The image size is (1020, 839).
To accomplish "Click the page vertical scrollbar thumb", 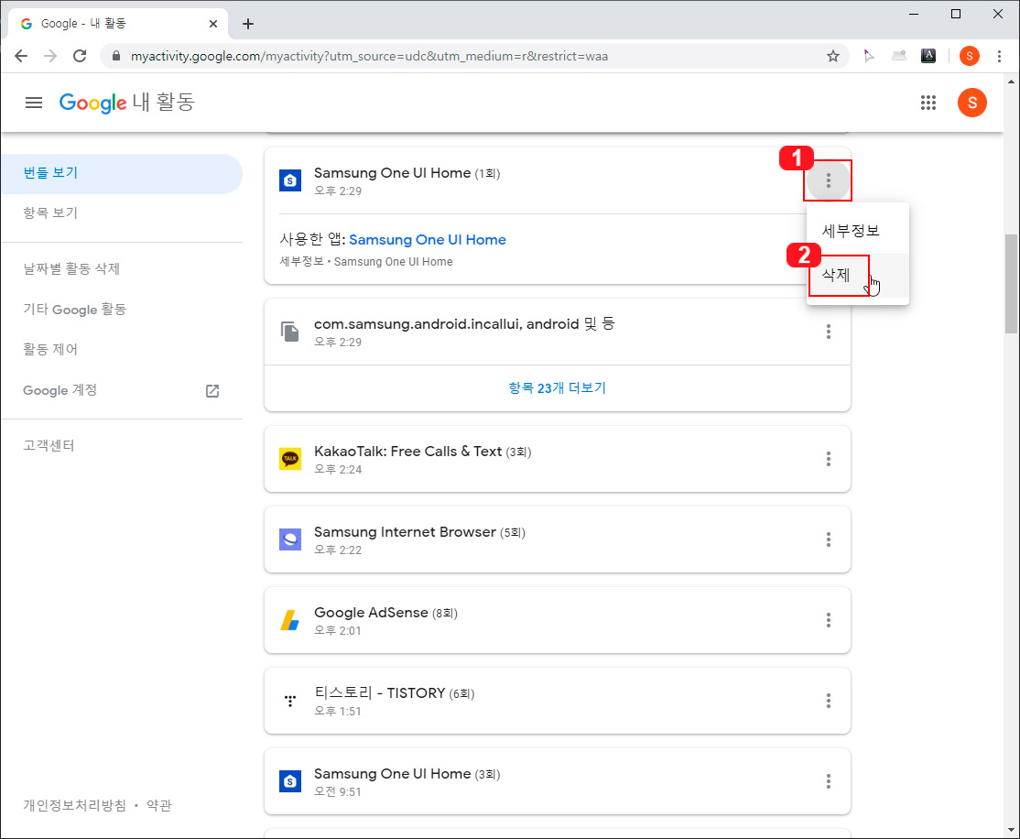I will [x=1011, y=284].
